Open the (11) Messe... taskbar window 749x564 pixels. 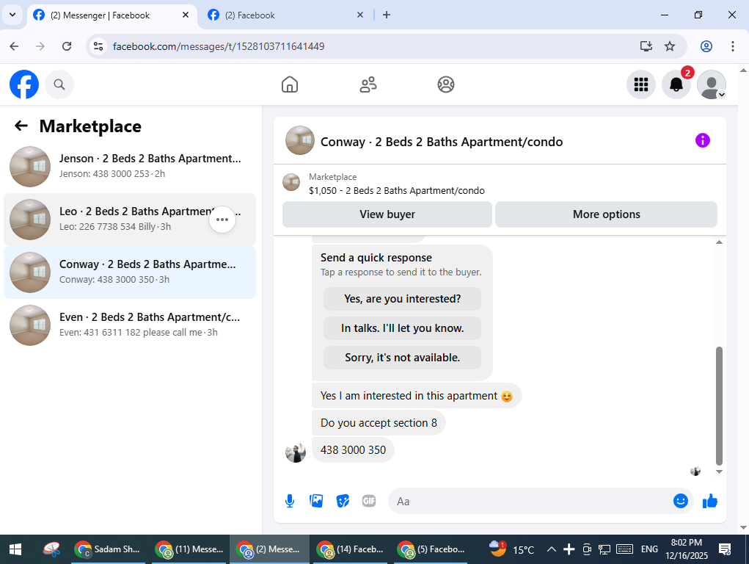tap(189, 549)
